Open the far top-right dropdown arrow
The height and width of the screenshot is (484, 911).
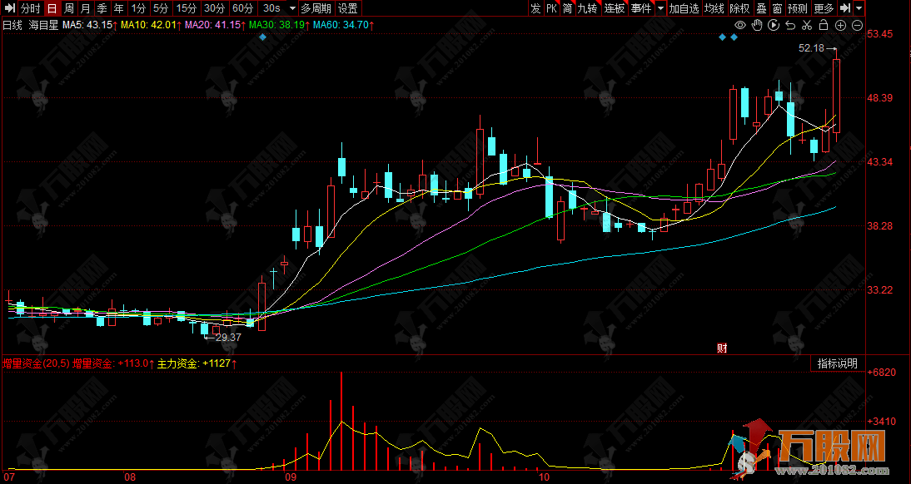pyautogui.click(x=859, y=8)
